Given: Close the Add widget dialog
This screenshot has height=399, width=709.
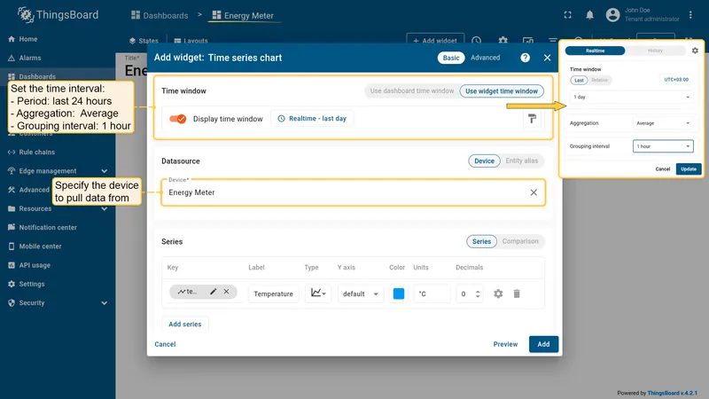Looking at the screenshot, I should (x=547, y=58).
